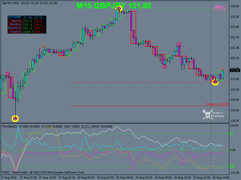
Task: Click the -112.55 indicator scale label
Action: point(234,173)
